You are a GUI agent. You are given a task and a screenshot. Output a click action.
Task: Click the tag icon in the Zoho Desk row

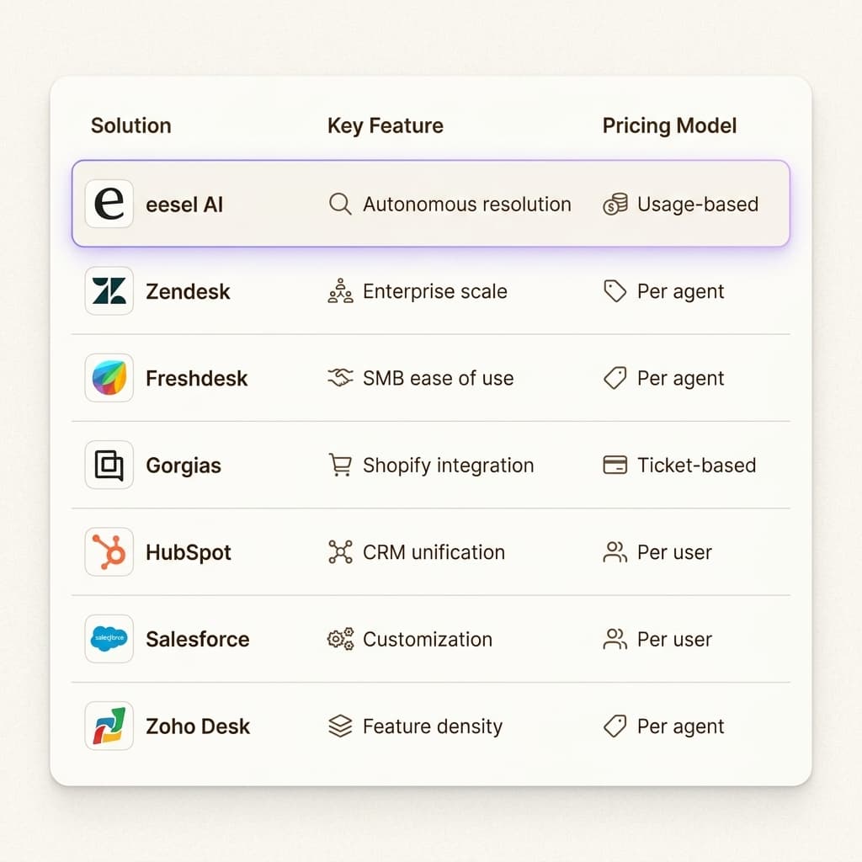tap(615, 726)
